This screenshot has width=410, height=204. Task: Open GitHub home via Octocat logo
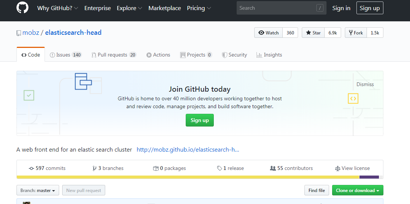22,8
